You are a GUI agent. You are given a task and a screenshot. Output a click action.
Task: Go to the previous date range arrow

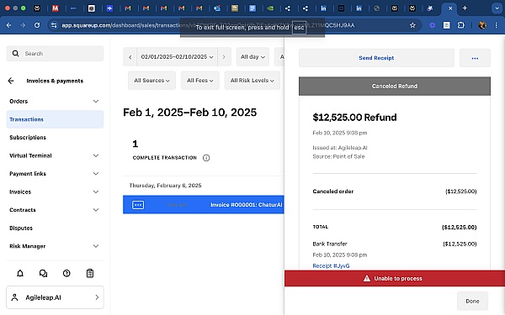(130, 57)
